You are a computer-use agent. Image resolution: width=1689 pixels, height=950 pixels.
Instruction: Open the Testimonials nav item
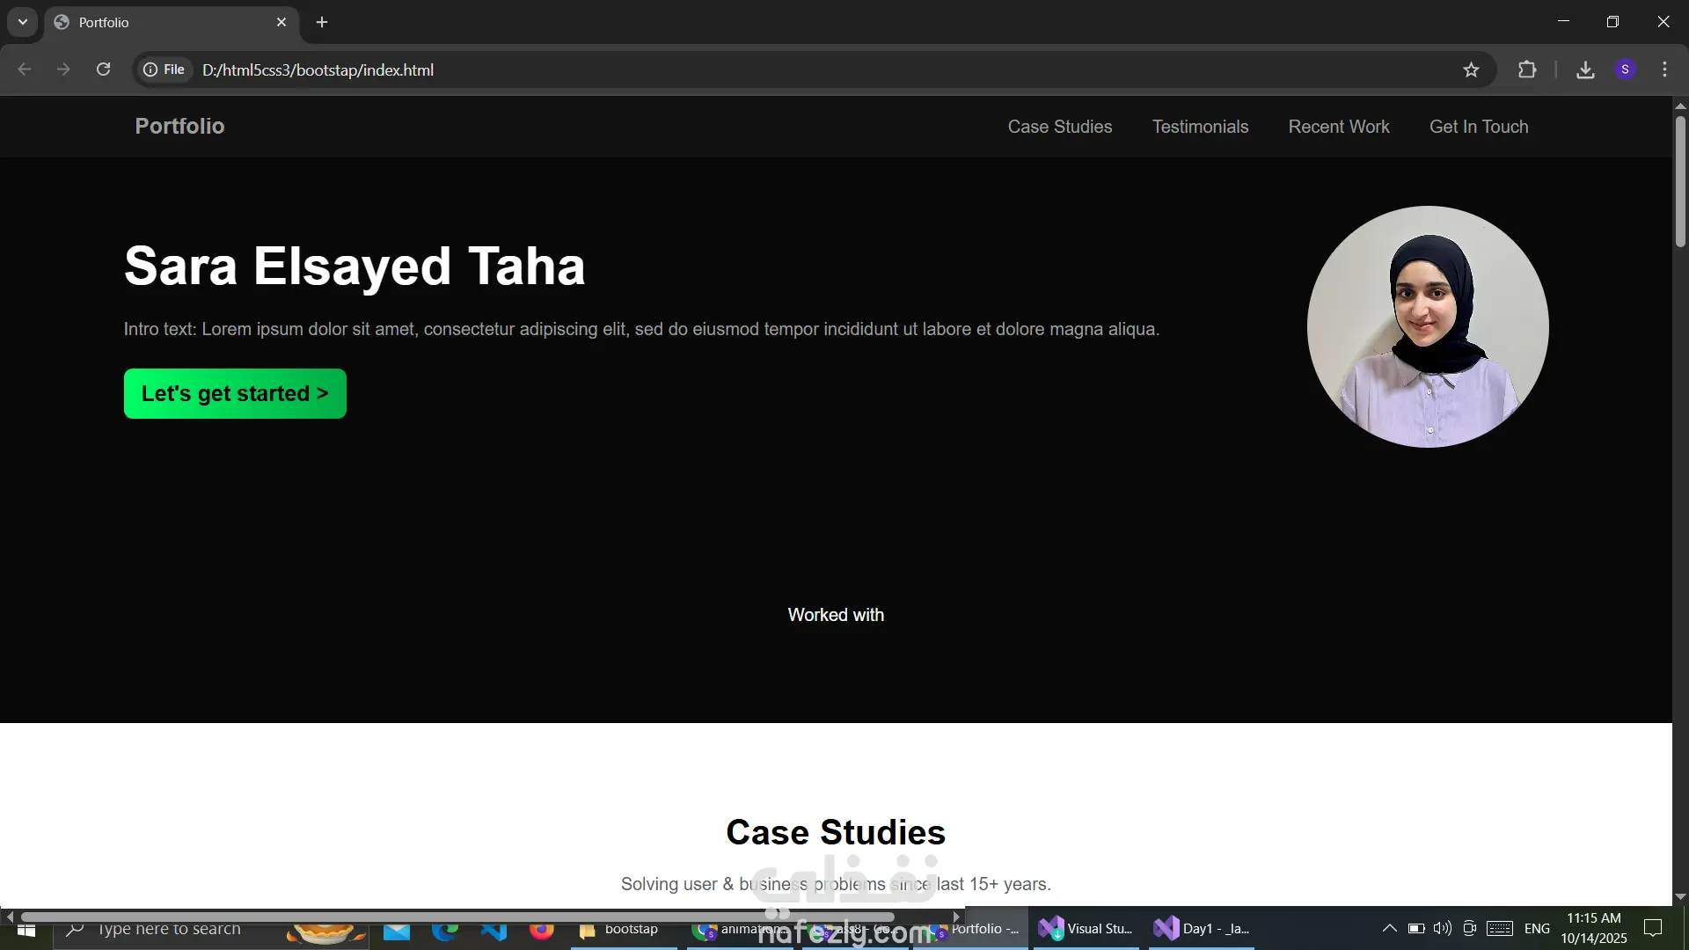[x=1200, y=127]
